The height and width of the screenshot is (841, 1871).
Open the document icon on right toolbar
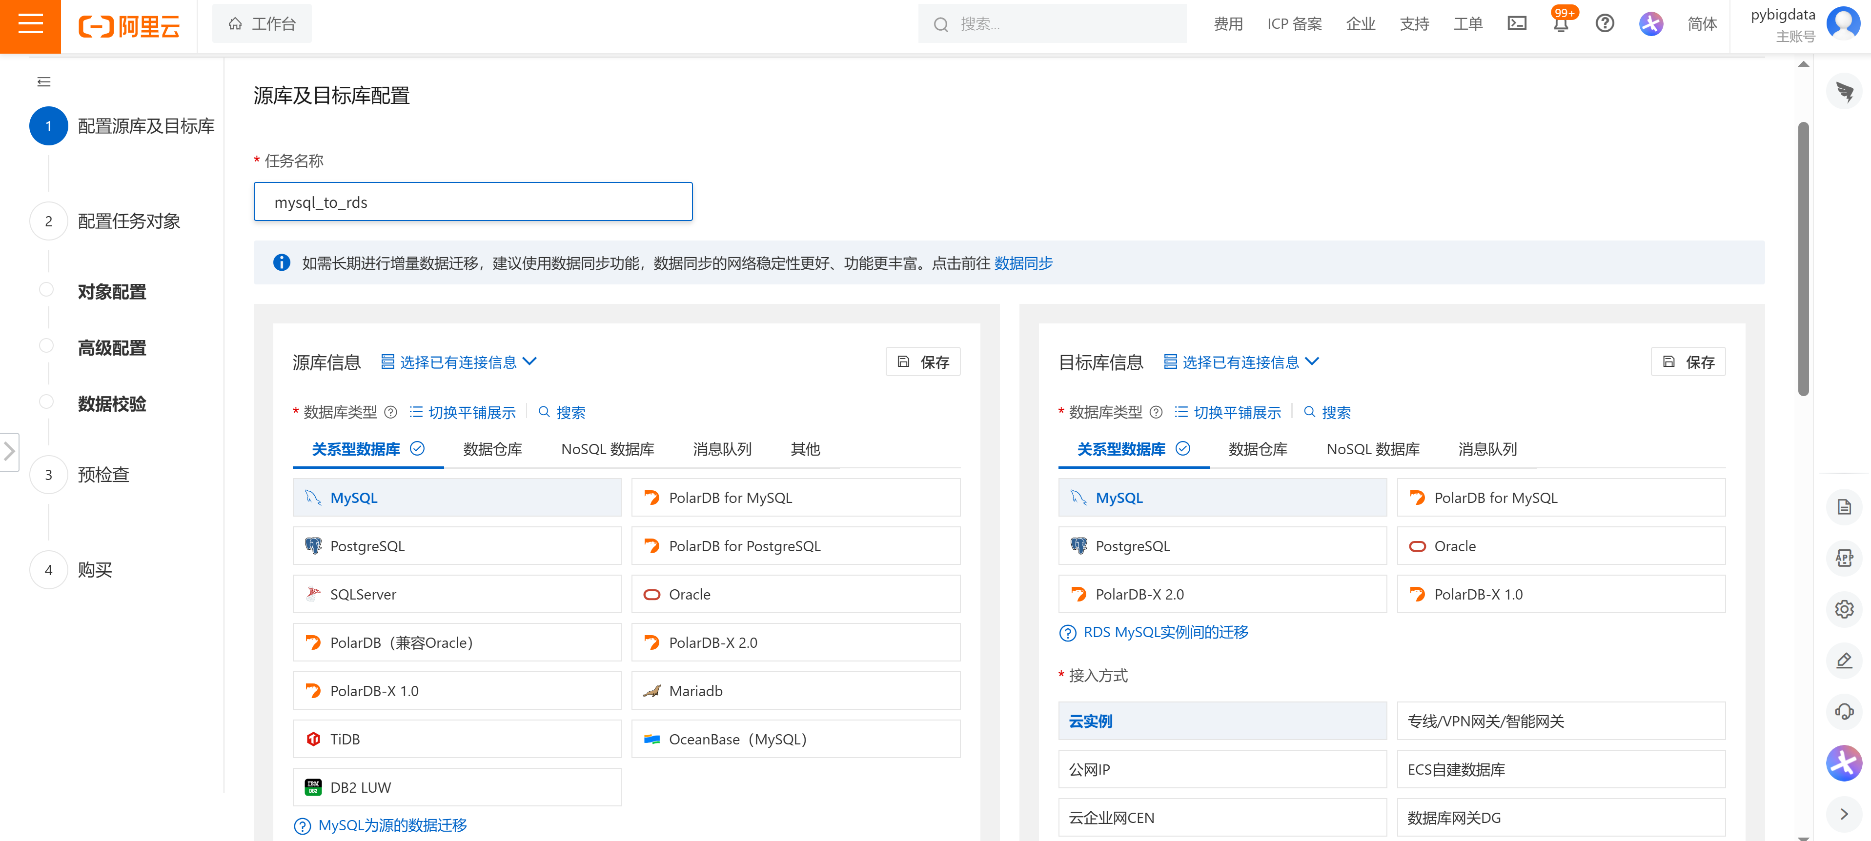pos(1843,507)
